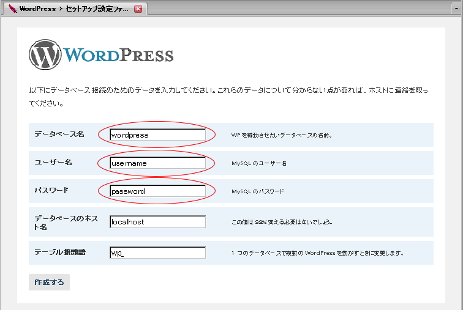Click the テーブル接頭語 label

pyautogui.click(x=60, y=253)
